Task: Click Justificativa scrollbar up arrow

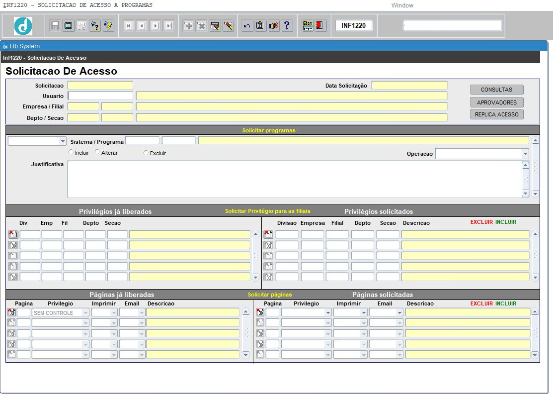Action: (526, 165)
